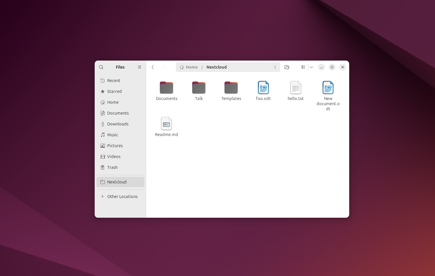Open Trash in sidebar
435x276 pixels.
pyautogui.click(x=120, y=167)
